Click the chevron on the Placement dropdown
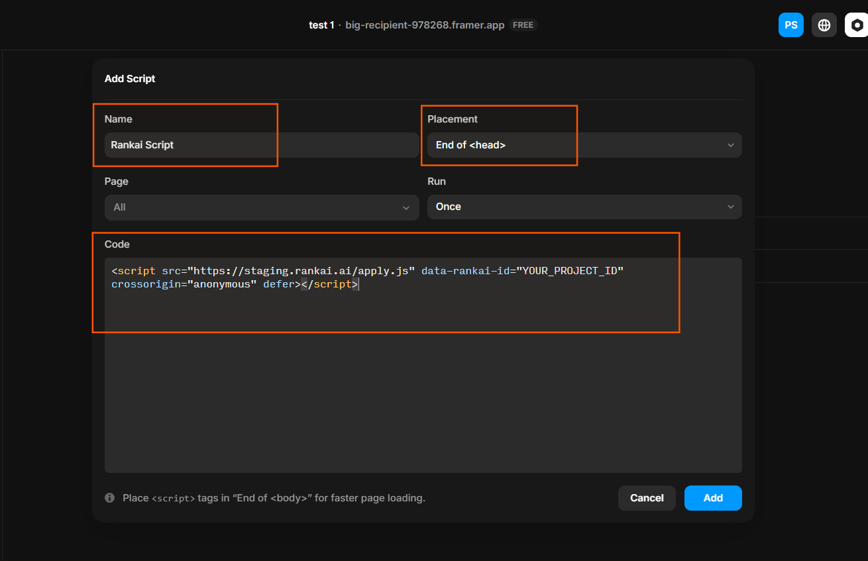The image size is (868, 561). point(730,145)
